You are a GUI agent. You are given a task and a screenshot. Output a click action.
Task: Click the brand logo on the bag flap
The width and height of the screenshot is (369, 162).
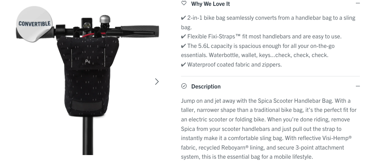pos(88,61)
